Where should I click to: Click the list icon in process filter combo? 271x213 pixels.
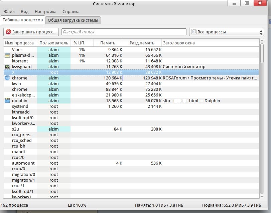[193, 32]
